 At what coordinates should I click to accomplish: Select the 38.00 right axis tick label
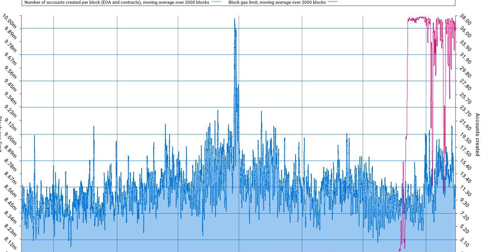point(465,19)
